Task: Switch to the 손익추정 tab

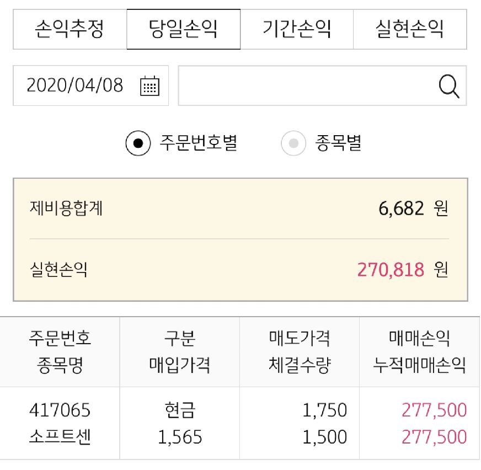Action: pos(70,29)
